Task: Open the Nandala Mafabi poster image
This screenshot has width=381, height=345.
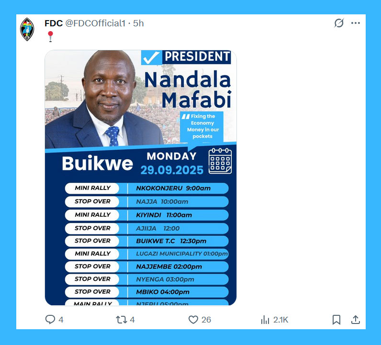Action: click(141, 178)
